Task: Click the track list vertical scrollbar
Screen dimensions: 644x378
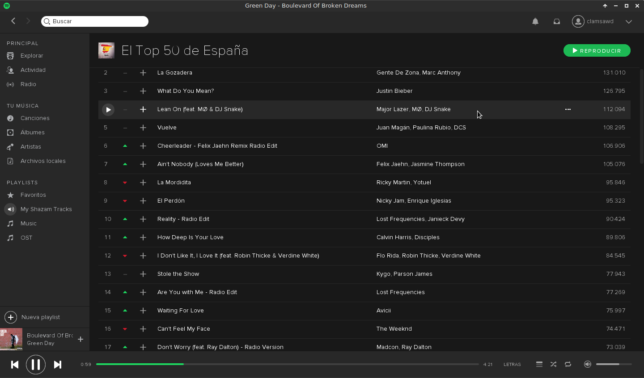Action: point(641,116)
